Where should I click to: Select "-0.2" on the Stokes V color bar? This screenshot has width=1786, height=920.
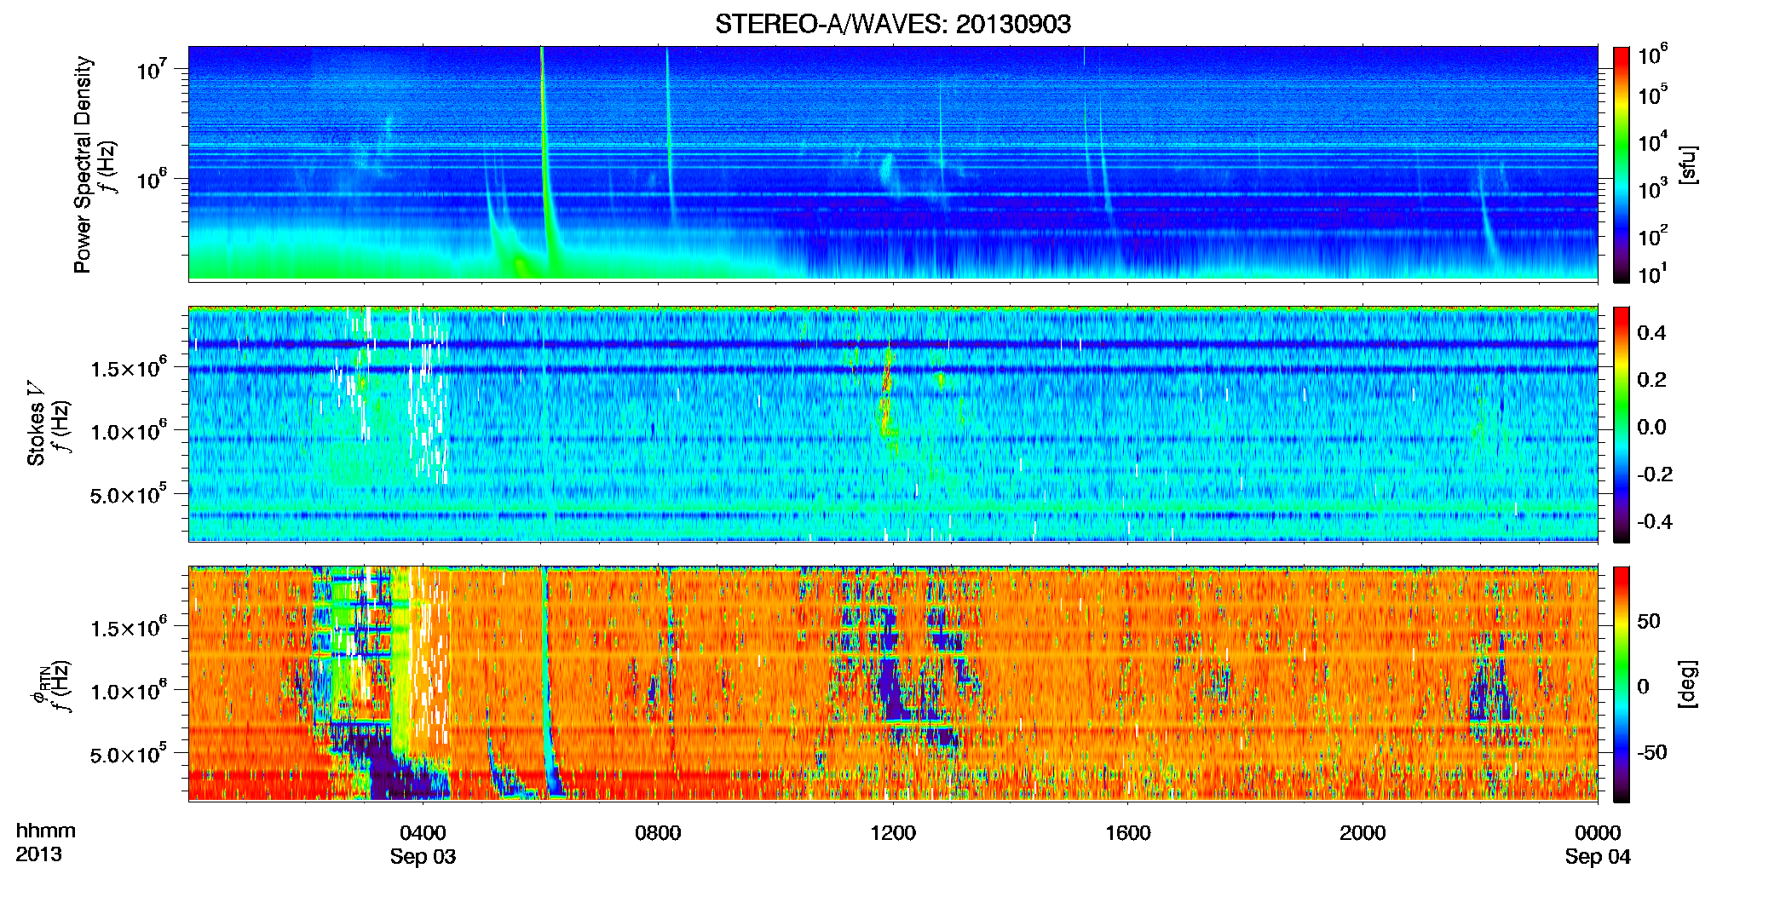click(x=1654, y=474)
